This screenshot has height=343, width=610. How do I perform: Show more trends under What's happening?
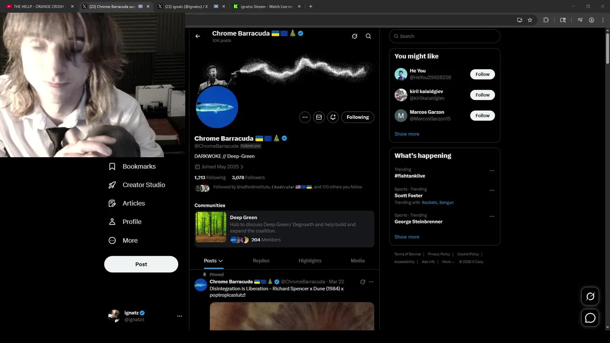click(x=407, y=237)
